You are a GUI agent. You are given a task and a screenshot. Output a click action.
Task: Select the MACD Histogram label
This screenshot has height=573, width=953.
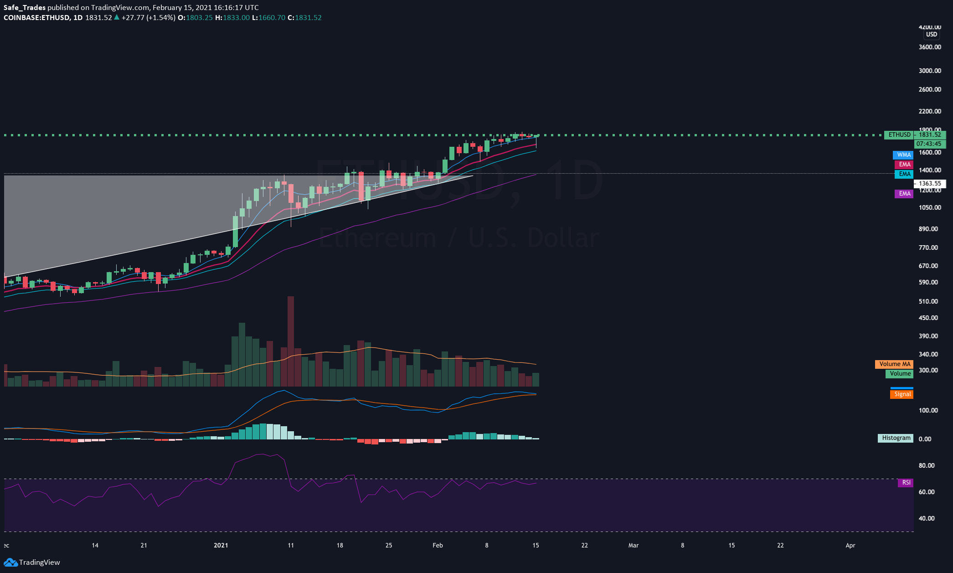coord(896,438)
